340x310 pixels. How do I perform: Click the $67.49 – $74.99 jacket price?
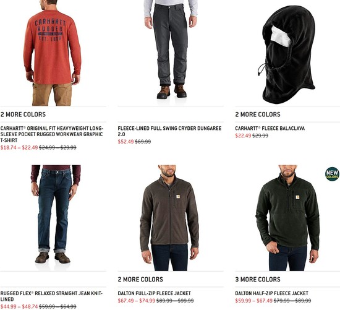click(137, 301)
